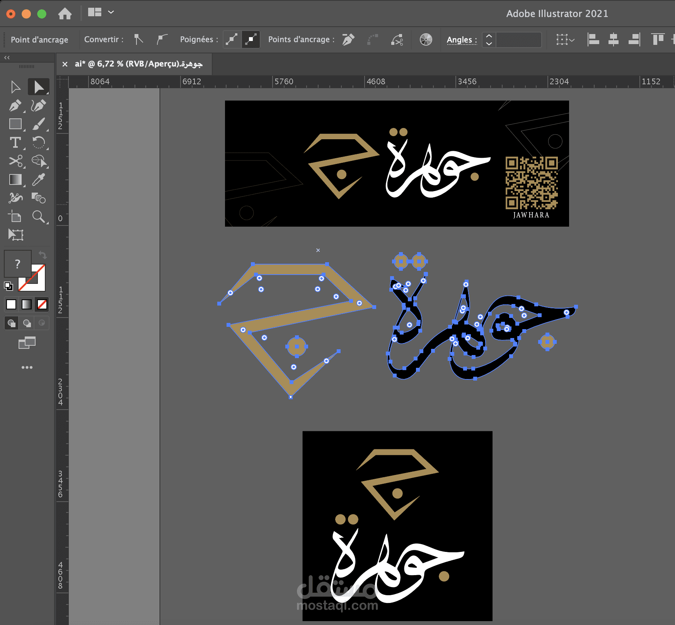The width and height of the screenshot is (675, 625).
Task: Click the Angles input field
Action: (x=518, y=39)
